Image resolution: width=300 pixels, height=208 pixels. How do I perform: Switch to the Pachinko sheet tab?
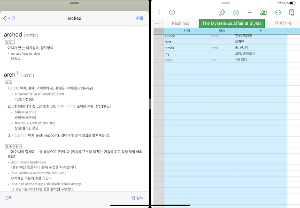[181, 23]
